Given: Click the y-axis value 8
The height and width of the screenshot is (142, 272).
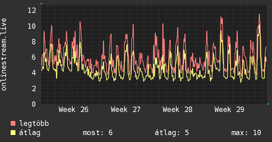Looking at the screenshot, I should (34, 42).
